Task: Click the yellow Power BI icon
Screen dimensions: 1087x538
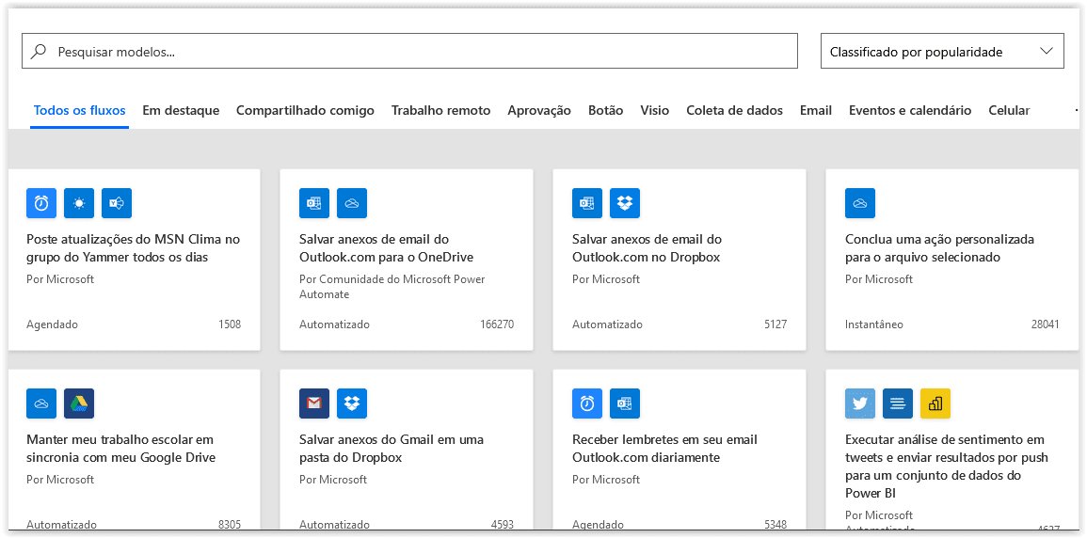Action: pyautogui.click(x=935, y=403)
